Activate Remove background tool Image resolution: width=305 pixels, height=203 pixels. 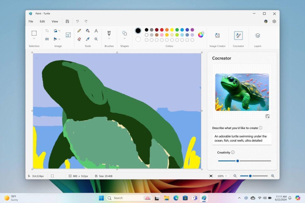47,39
